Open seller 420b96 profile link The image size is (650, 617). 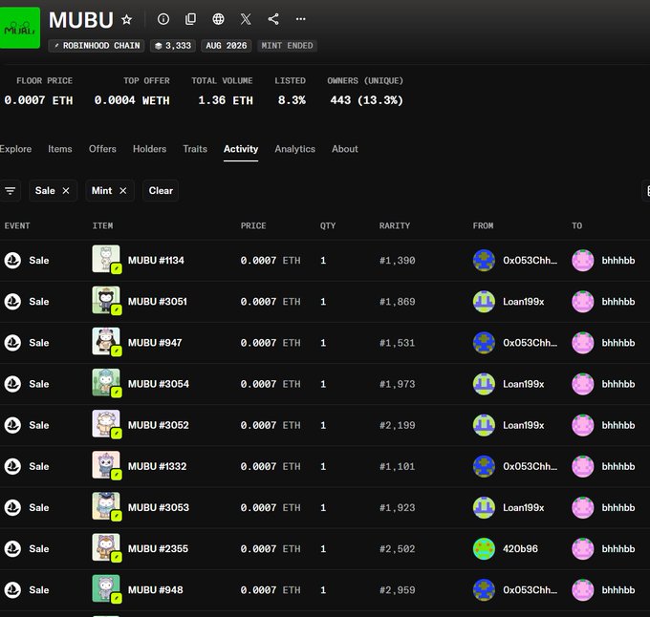point(520,548)
